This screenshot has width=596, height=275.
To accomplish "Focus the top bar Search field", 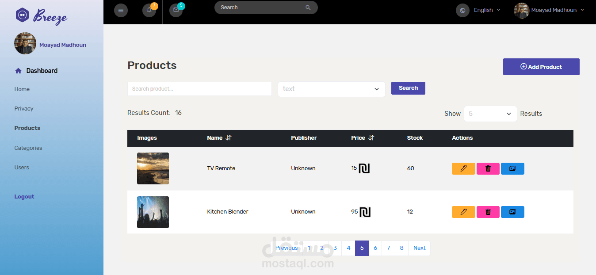I will tap(266, 8).
